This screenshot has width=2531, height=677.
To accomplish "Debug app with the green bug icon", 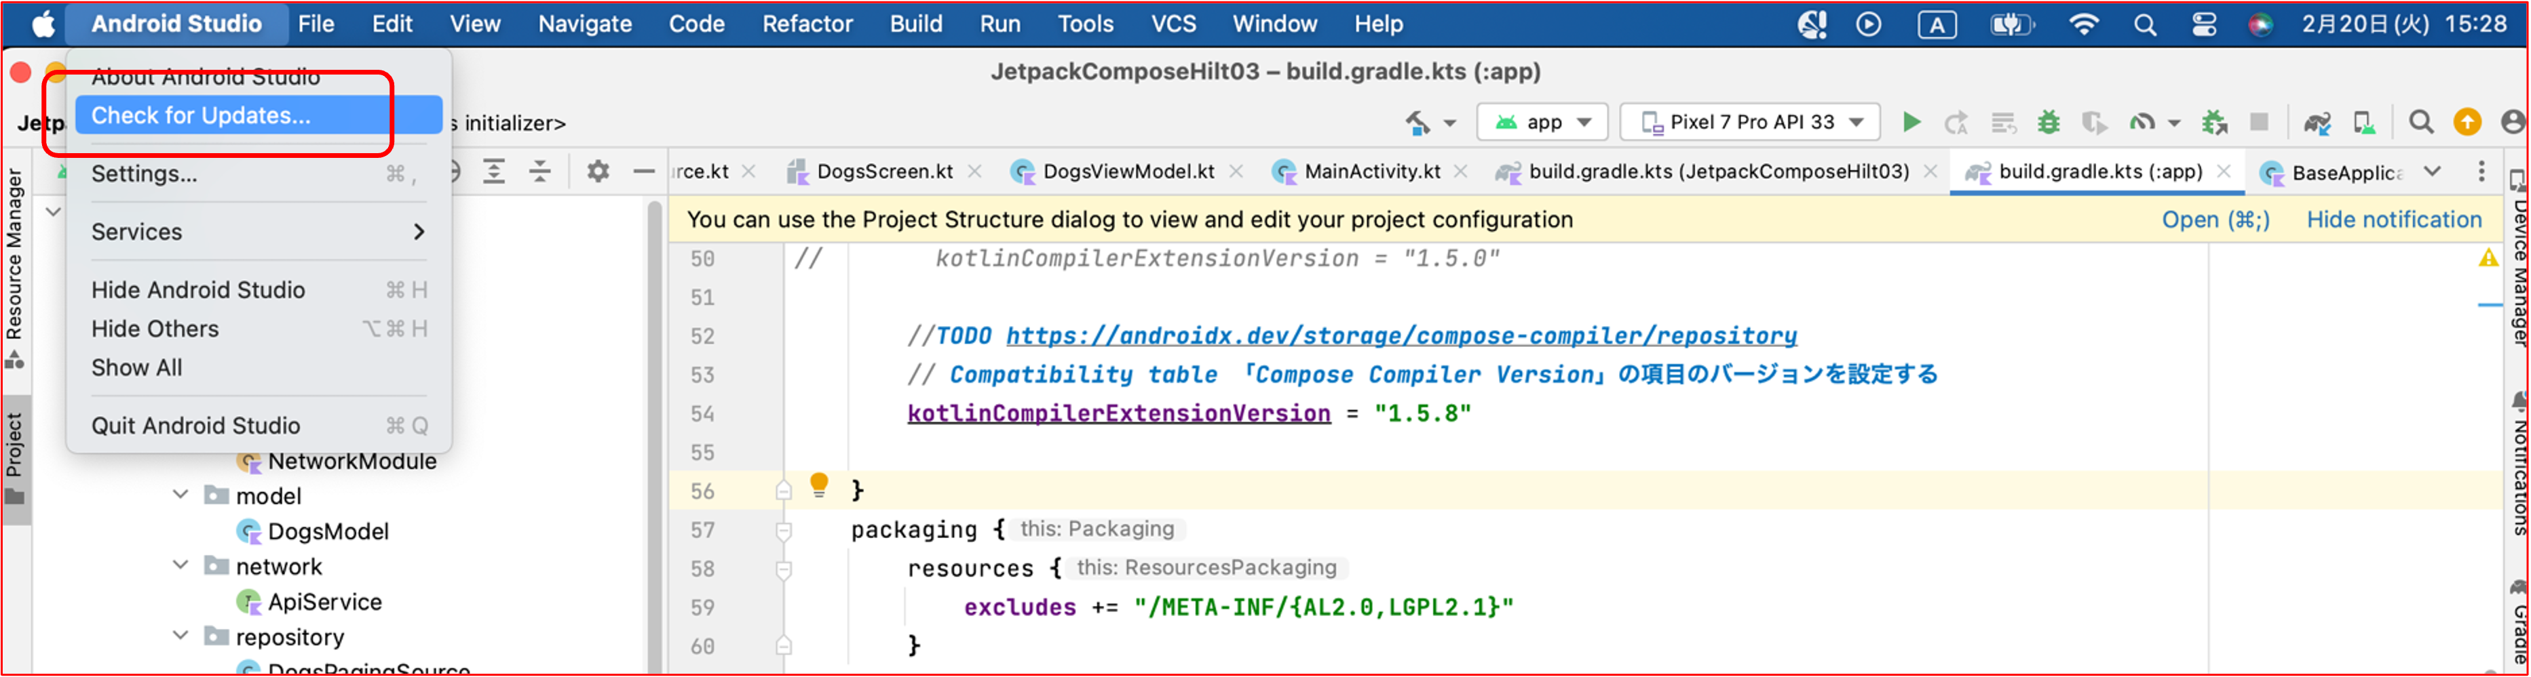I will [x=2049, y=123].
